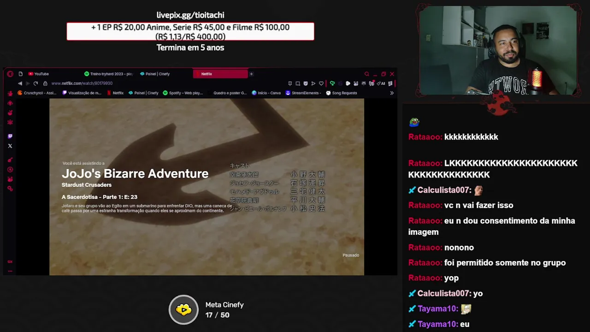590x332 pixels.
Task: Click the Tayama10 username beside 'eu'
Action: click(438, 324)
